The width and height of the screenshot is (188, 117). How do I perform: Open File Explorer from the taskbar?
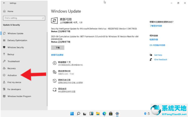(x=98, y=114)
